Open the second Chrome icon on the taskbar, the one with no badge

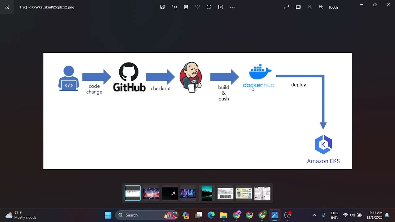249,215
